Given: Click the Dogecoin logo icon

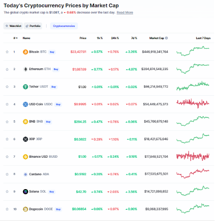Looking at the screenshot, I should pyautogui.click(x=26, y=209).
